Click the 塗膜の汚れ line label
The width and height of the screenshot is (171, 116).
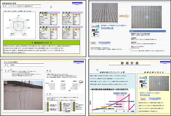pyautogui.click(x=111, y=109)
